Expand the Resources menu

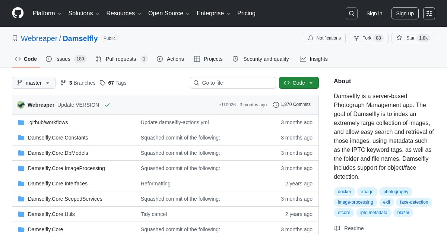(x=124, y=13)
